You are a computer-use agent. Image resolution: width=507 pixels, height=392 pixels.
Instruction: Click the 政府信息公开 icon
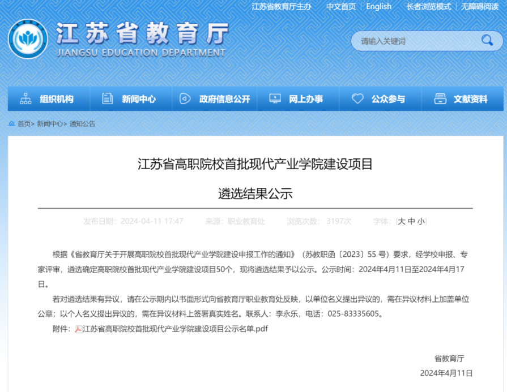click(185, 99)
